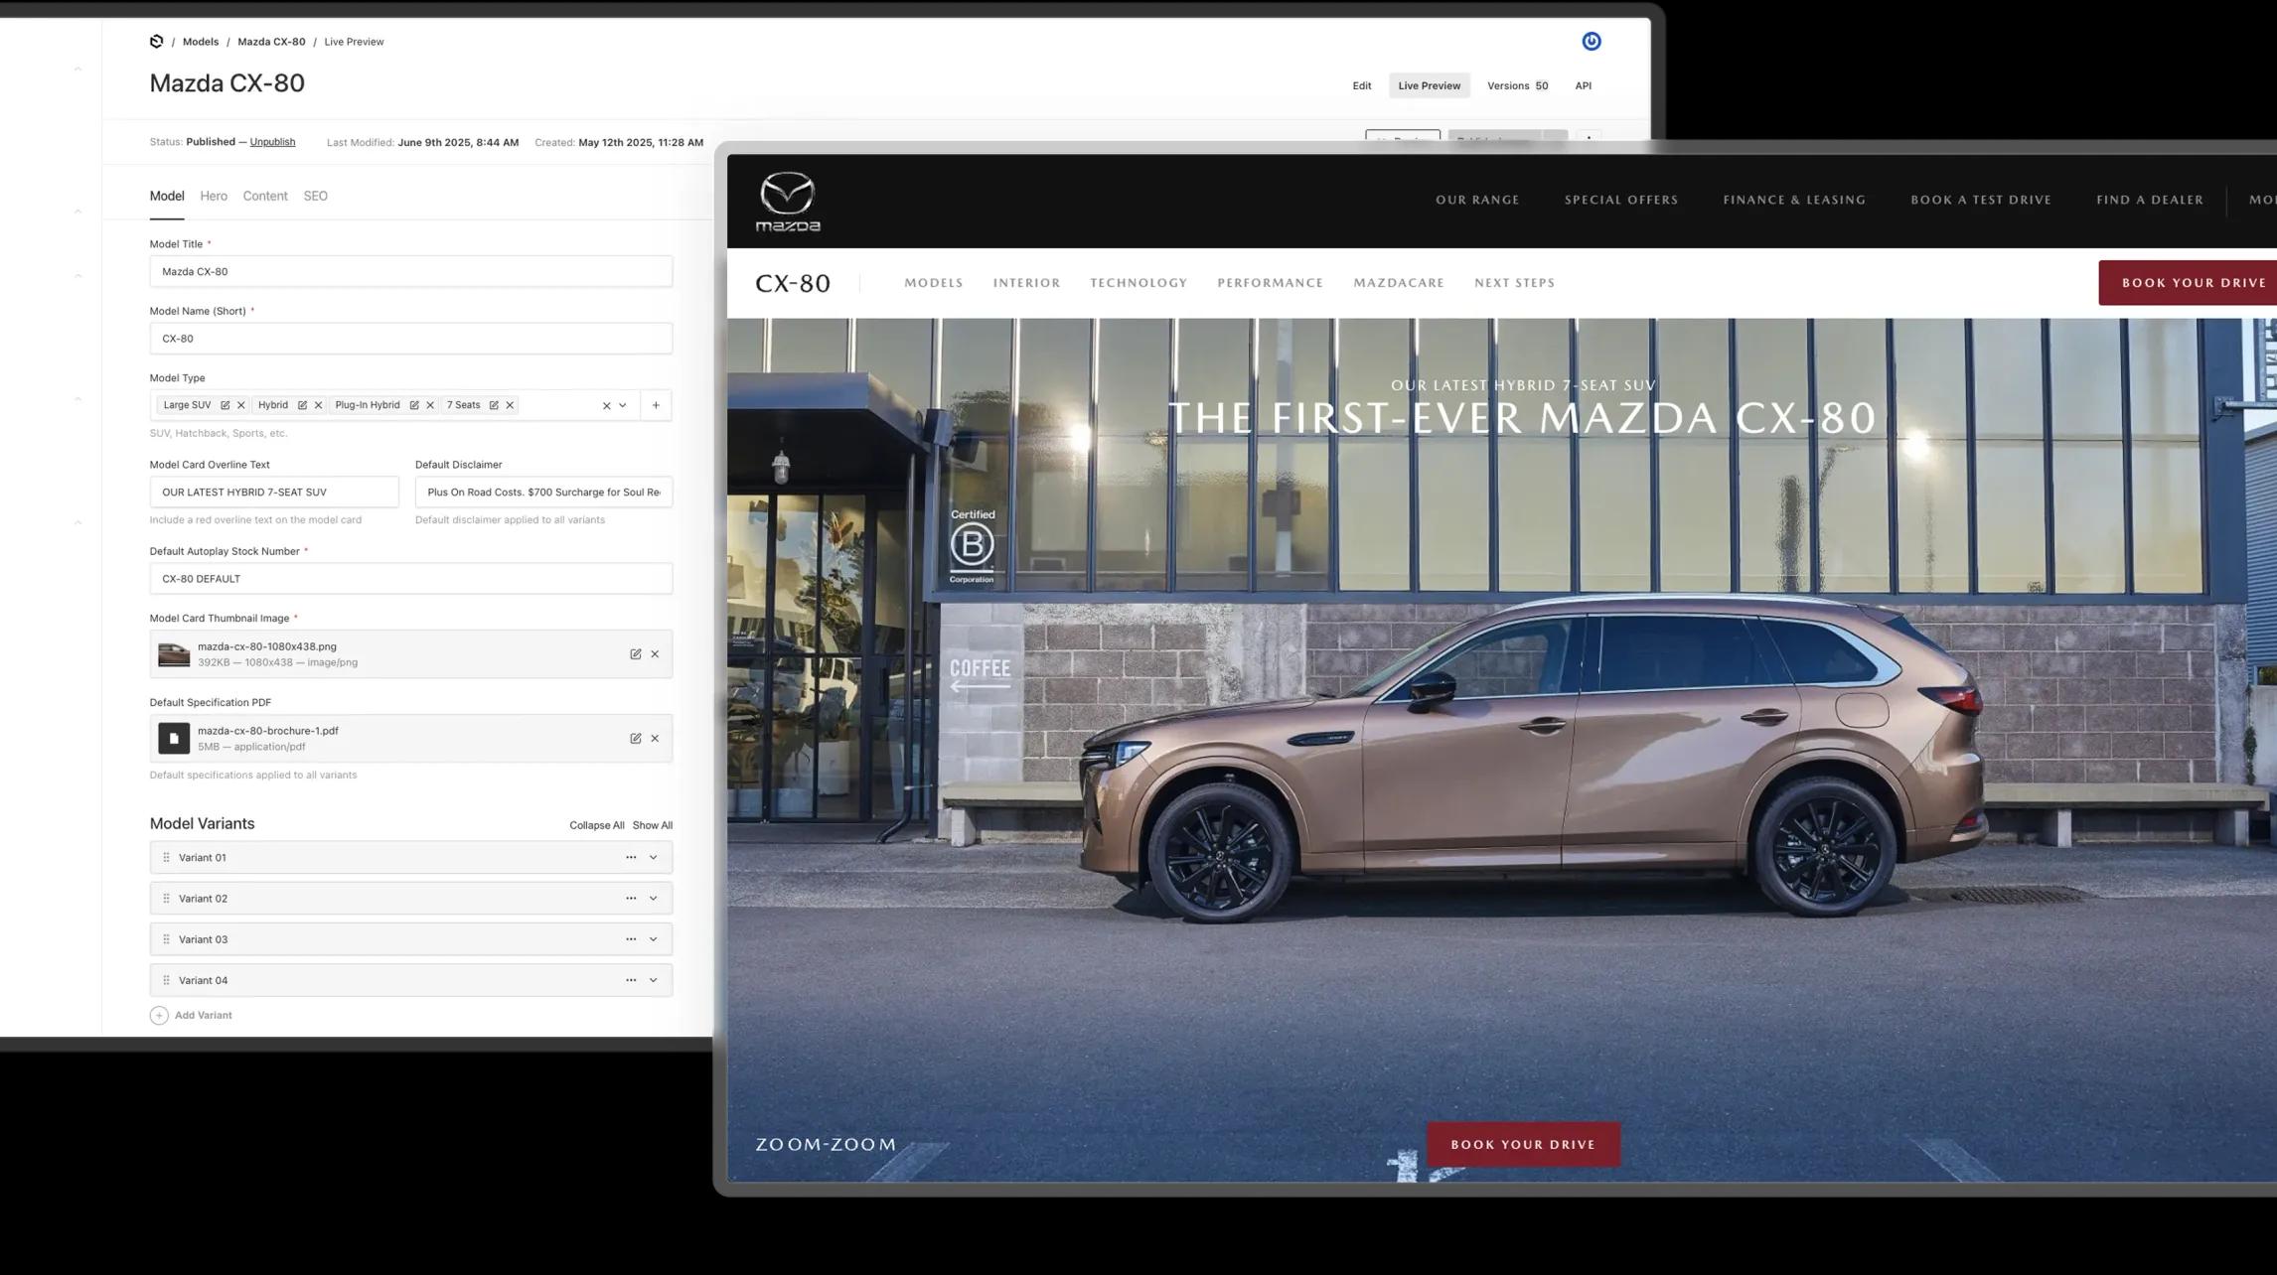Click Book Your Drive button over hero image
2277x1275 pixels.
(1524, 1145)
